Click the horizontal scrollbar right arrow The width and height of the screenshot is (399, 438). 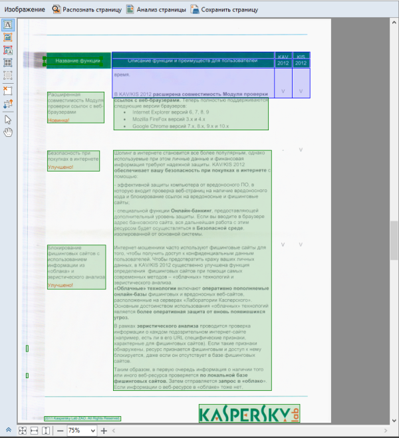pos(386,431)
